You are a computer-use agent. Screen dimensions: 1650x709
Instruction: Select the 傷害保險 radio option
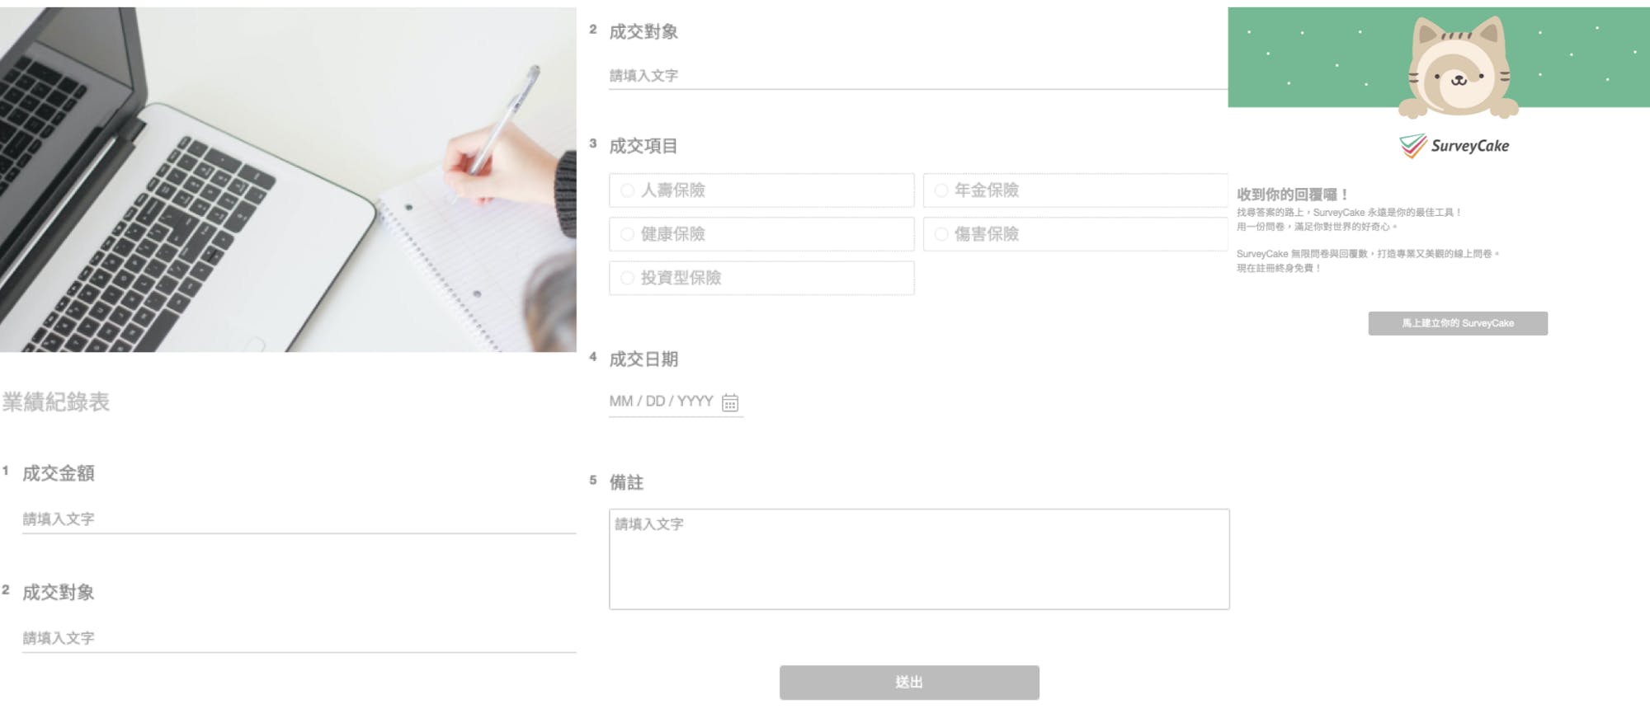[x=1076, y=234]
